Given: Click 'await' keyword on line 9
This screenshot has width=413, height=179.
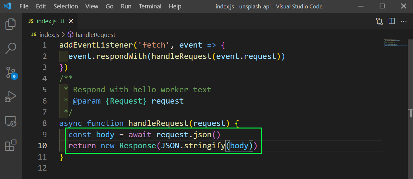Looking at the screenshot, I should (x=140, y=134).
